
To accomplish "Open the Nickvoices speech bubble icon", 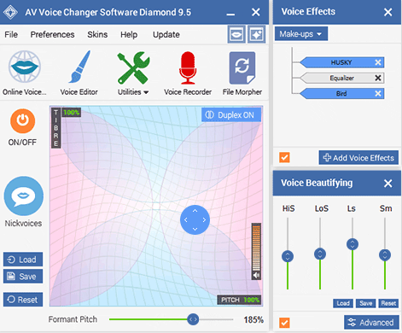I will pos(24,196).
